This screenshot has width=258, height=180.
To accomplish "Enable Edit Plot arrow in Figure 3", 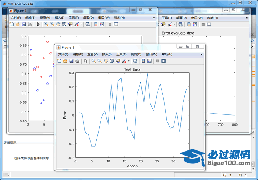I will point(86,61).
